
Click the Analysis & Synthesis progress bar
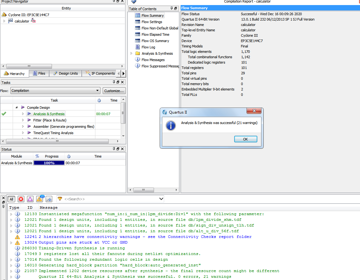click(x=49, y=163)
